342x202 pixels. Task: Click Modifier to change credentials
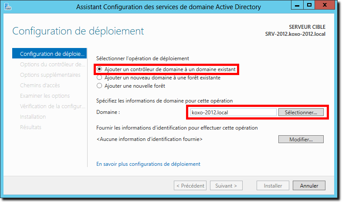(x=301, y=139)
